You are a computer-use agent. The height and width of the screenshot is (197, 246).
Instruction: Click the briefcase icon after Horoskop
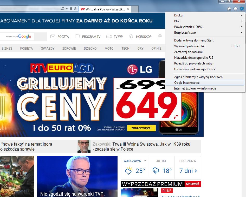tap(160, 36)
